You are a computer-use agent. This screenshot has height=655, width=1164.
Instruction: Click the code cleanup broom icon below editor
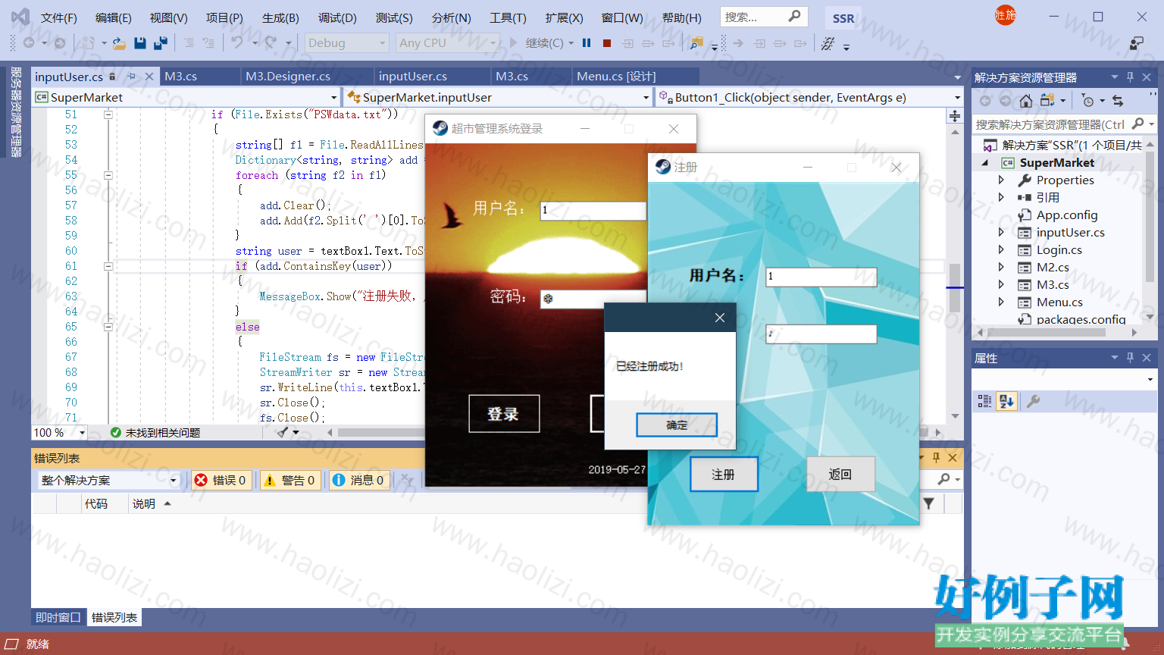283,432
